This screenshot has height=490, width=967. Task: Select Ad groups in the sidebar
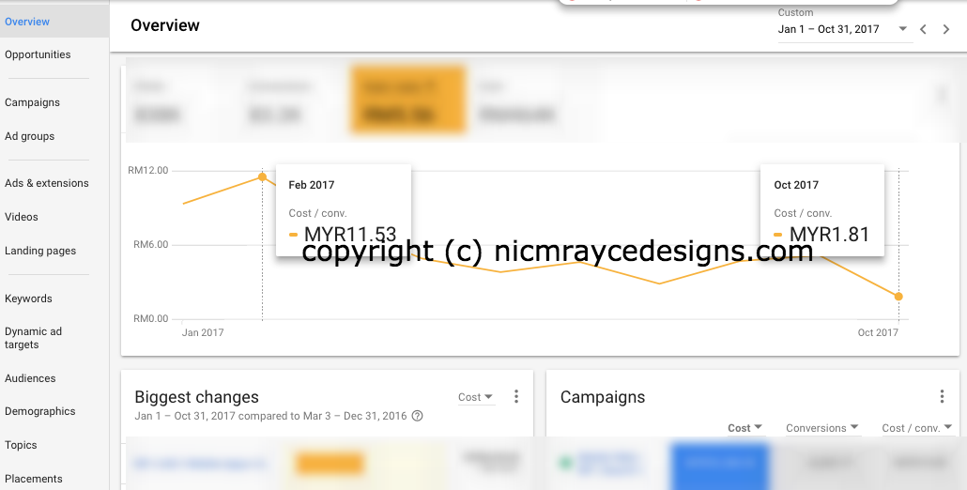(x=30, y=136)
